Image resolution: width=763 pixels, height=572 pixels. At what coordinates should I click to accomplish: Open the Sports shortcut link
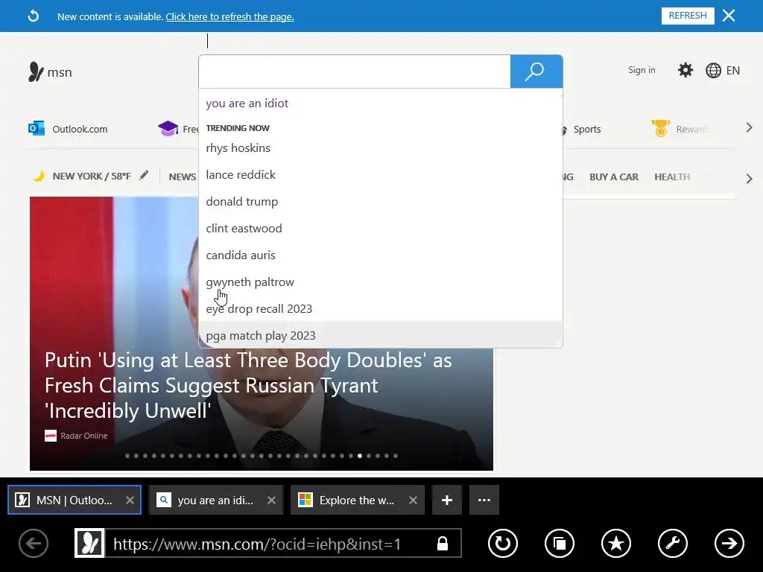587,129
